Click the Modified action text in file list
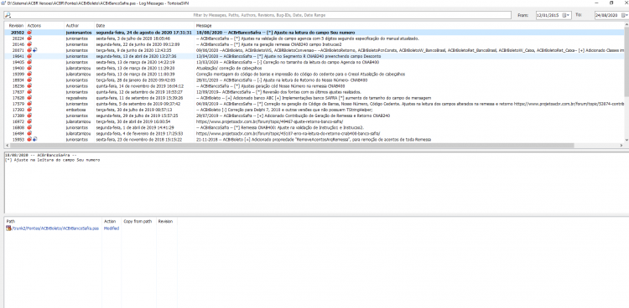This screenshot has height=308, width=629. coord(112,228)
